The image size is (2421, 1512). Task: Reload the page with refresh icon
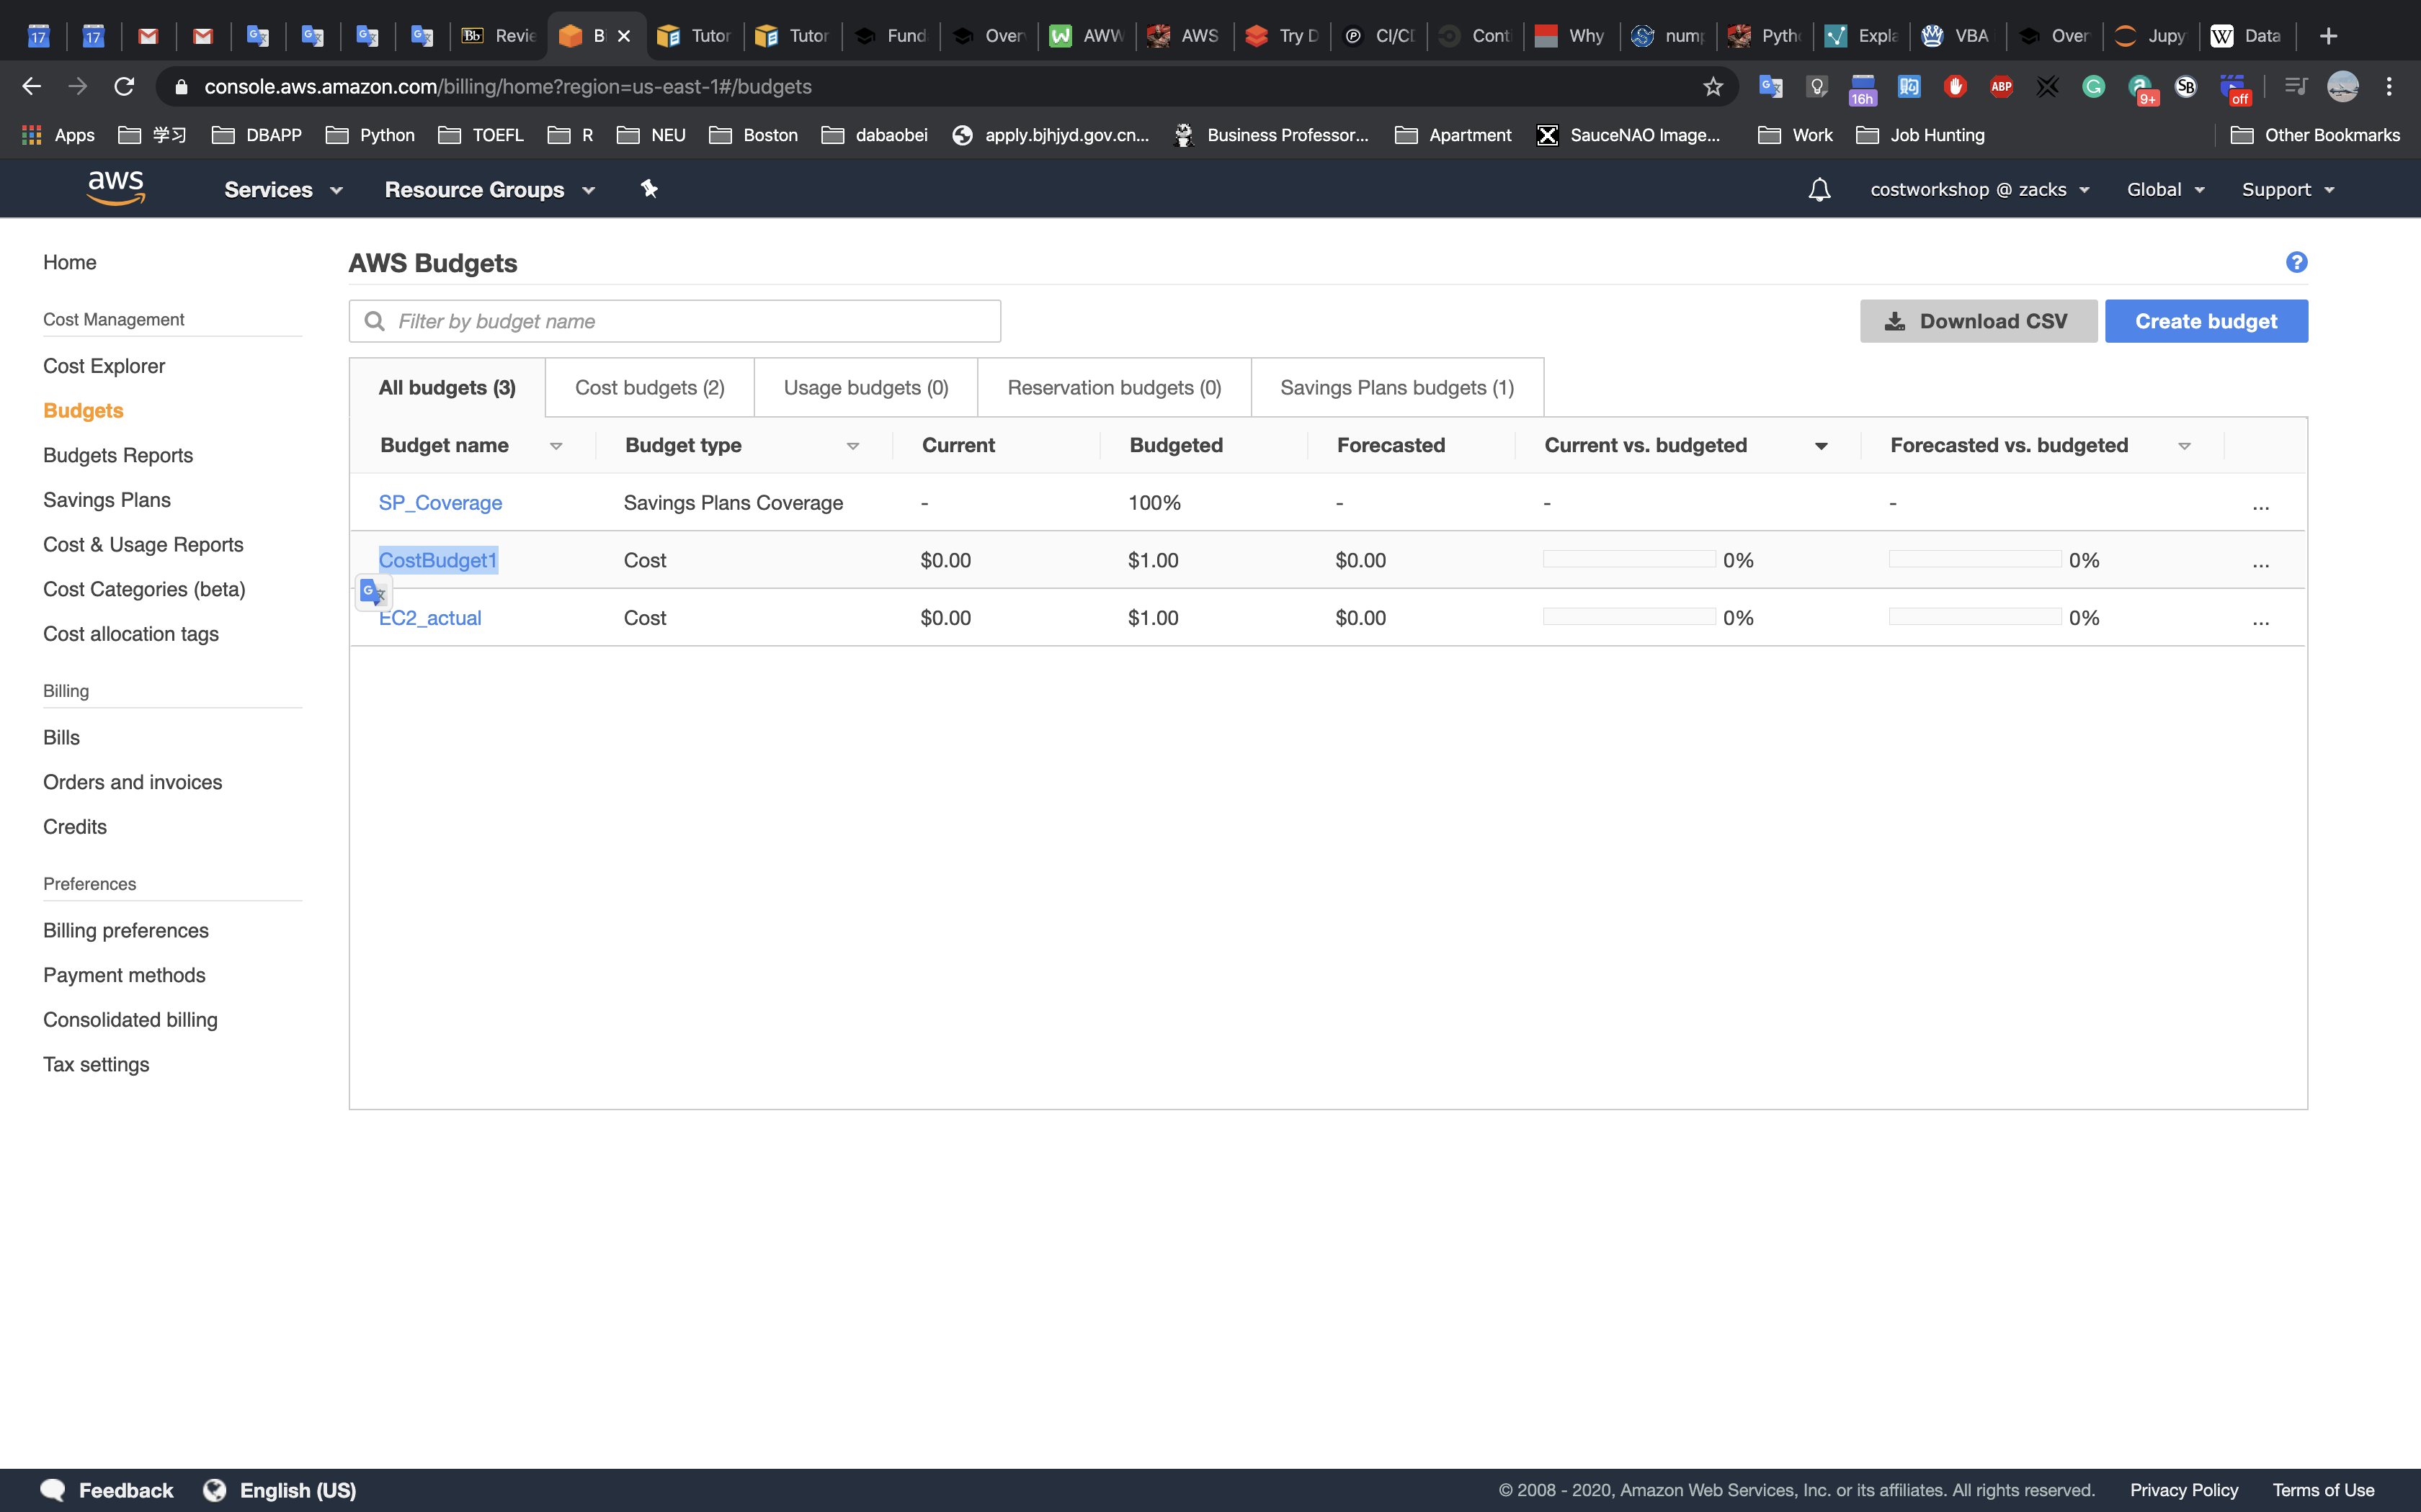click(x=124, y=87)
